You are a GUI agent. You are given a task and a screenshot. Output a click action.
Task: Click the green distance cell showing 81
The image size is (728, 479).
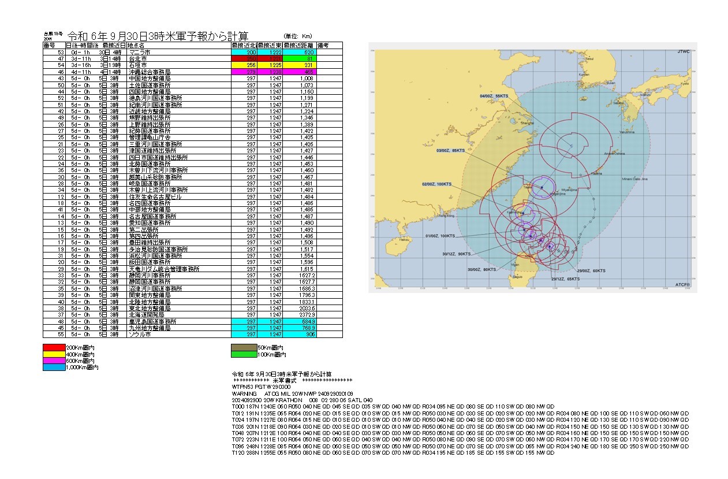pyautogui.click(x=299, y=59)
